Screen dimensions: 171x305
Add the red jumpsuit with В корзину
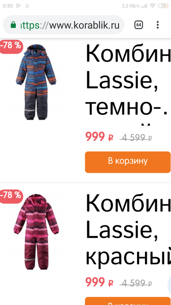click(128, 301)
